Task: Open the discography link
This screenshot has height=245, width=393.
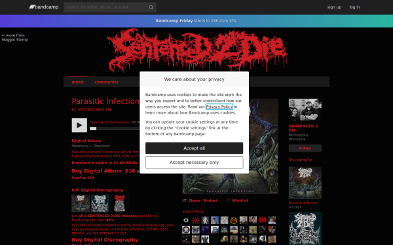Action: (x=300, y=159)
